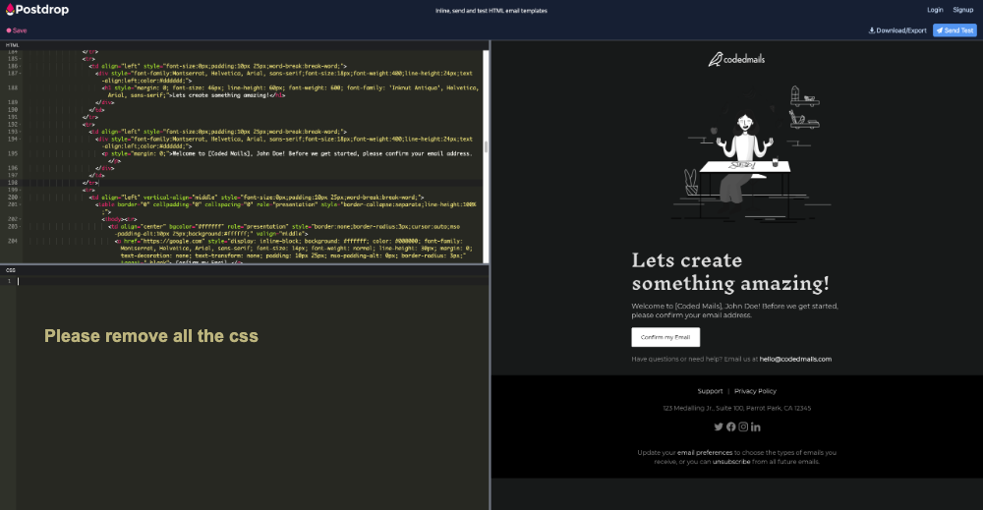
Task: Click the Save button
Action: click(x=17, y=30)
